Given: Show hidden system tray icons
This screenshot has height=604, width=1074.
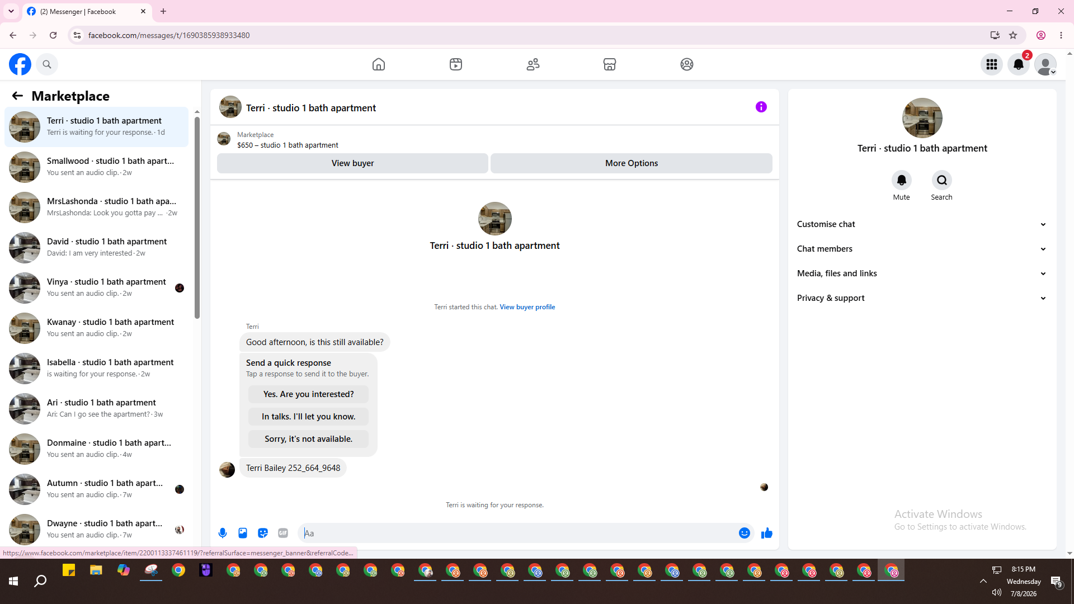Looking at the screenshot, I should pos(983,582).
